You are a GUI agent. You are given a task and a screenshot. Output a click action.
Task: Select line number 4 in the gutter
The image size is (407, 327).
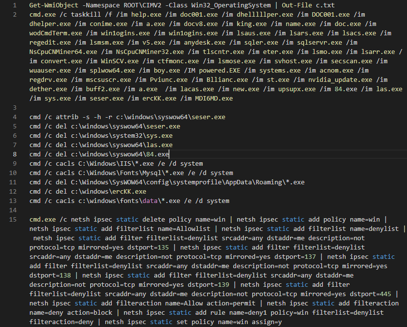point(16,117)
